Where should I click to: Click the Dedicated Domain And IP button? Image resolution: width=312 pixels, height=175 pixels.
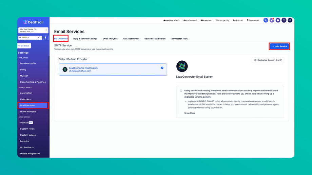(x=268, y=60)
